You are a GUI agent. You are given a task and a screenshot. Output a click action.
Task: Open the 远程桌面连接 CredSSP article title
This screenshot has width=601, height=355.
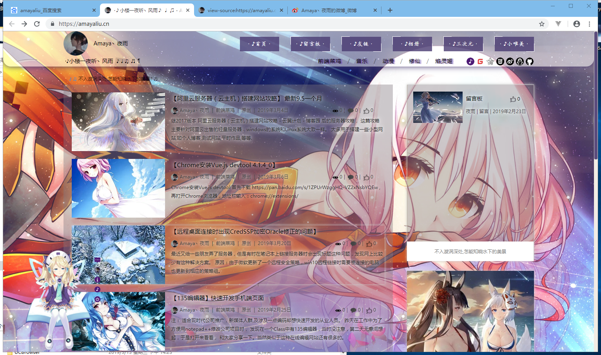coord(244,232)
